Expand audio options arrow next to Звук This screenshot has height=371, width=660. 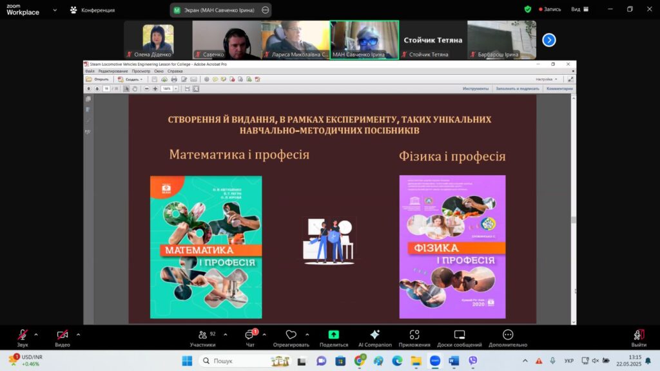point(36,335)
